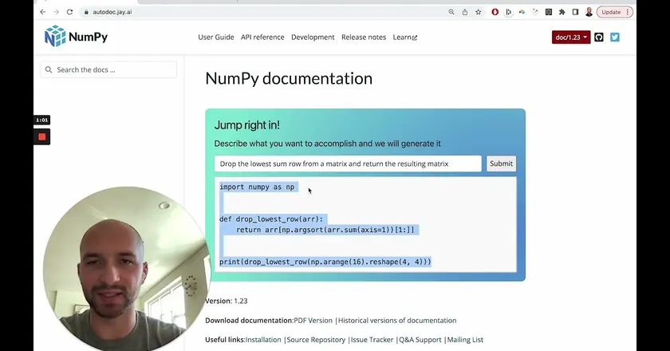Click the lock icon in address bar
Viewport: 670px width, 351px height.
point(86,12)
